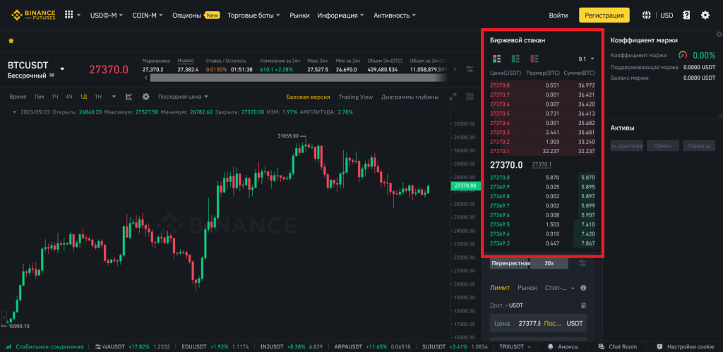Expand the chart to fullscreen

point(453,97)
